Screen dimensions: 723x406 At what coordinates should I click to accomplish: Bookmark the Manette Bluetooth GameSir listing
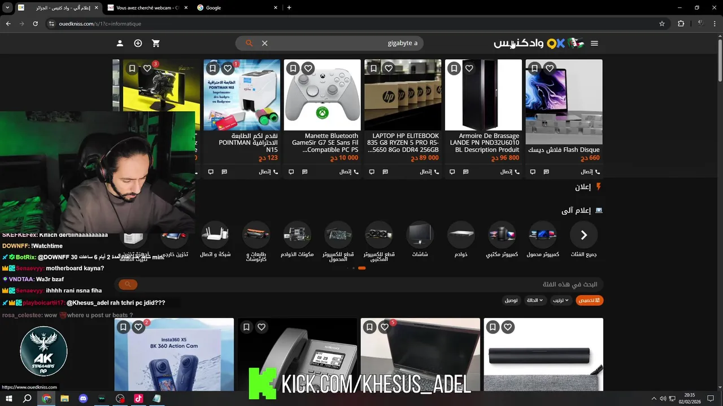pos(293,68)
